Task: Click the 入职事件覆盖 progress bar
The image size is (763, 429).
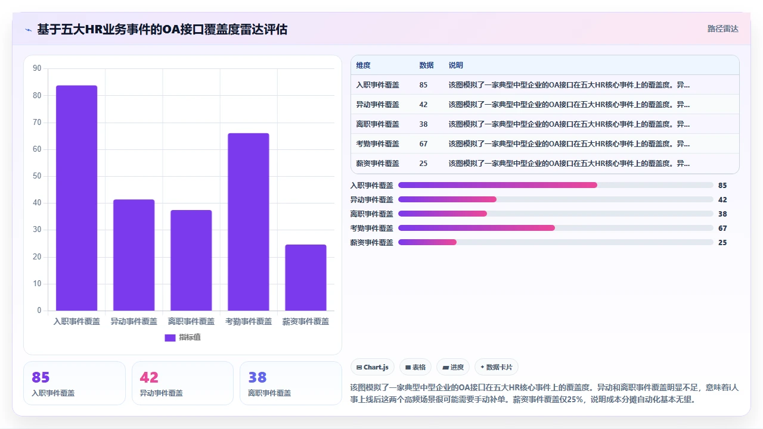Action: (556, 186)
